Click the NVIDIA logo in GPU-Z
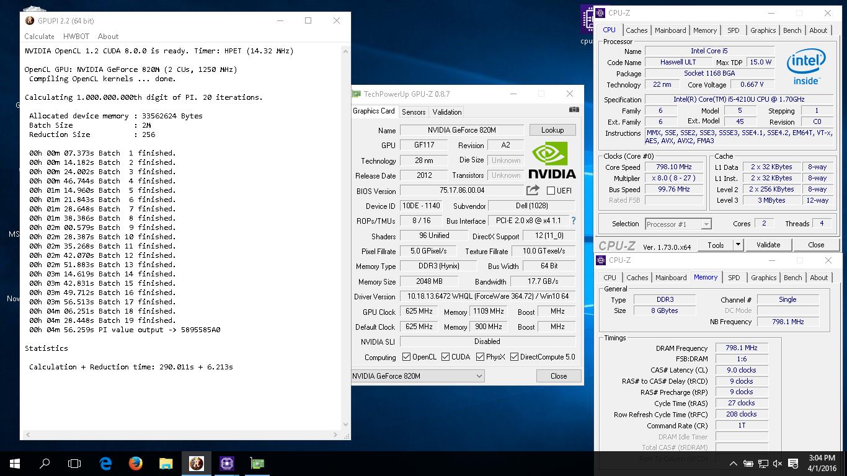The image size is (847, 476). [x=552, y=161]
